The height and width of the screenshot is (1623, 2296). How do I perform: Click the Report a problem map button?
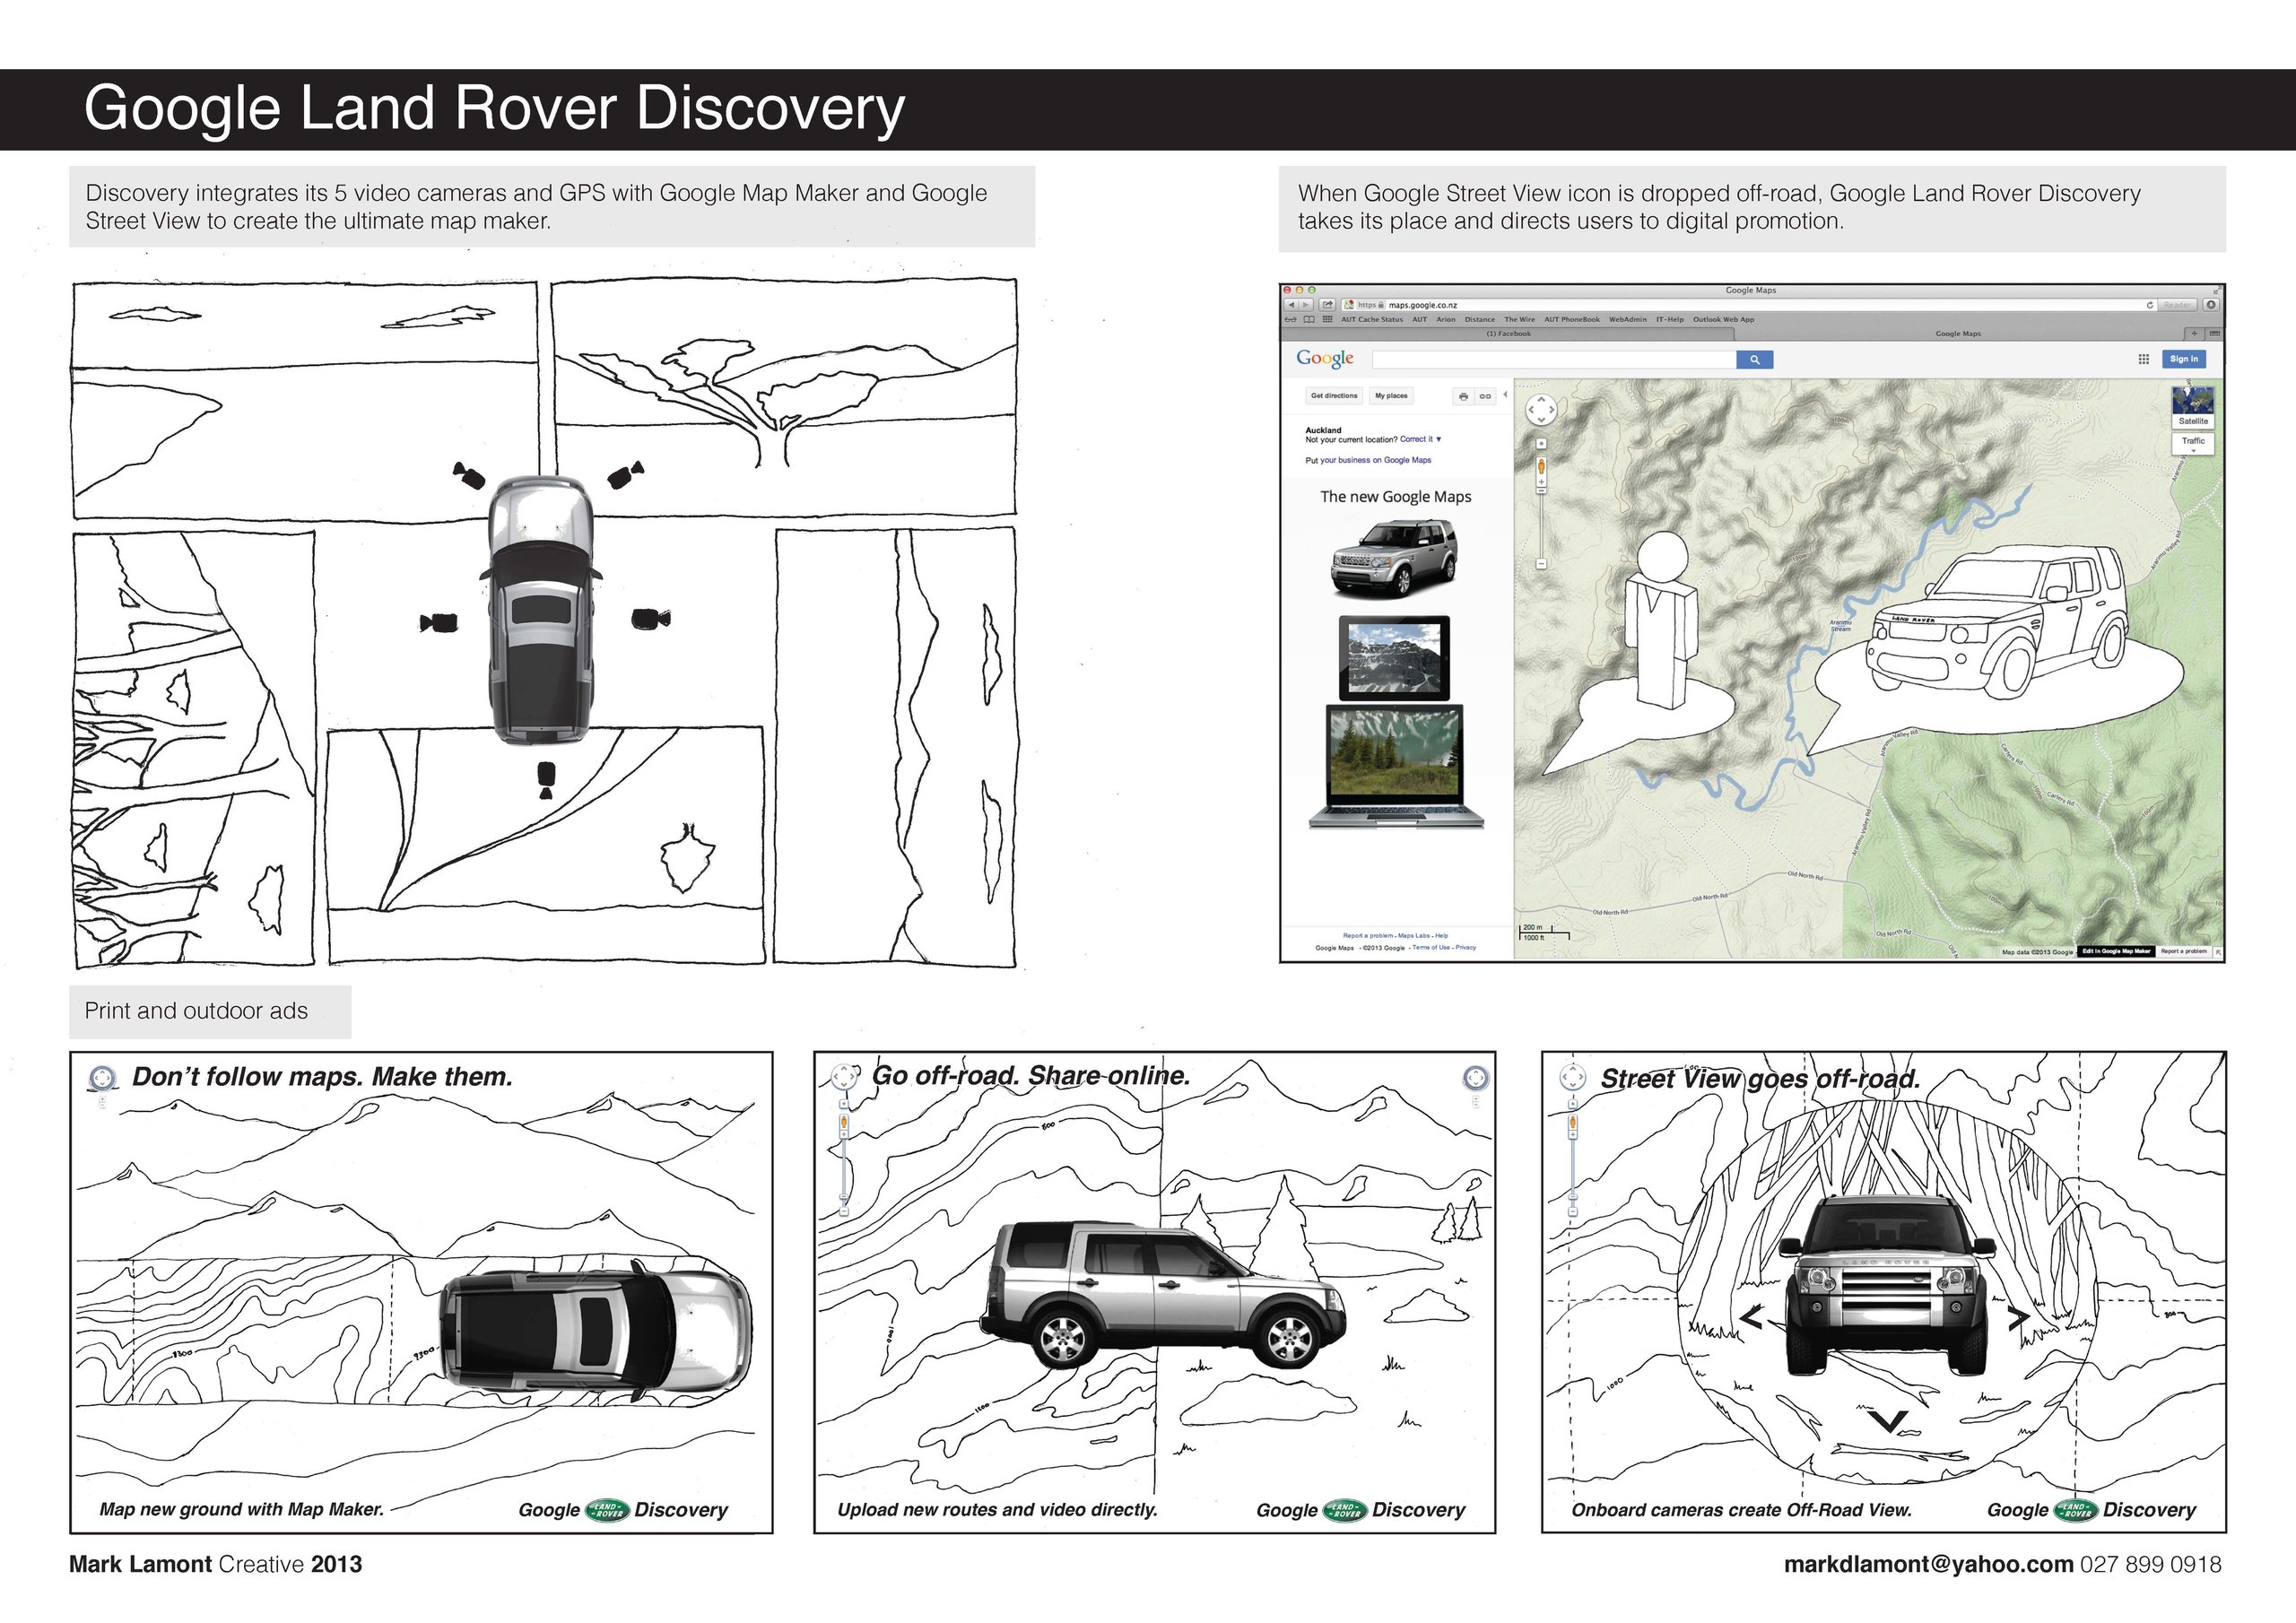coord(2183,951)
